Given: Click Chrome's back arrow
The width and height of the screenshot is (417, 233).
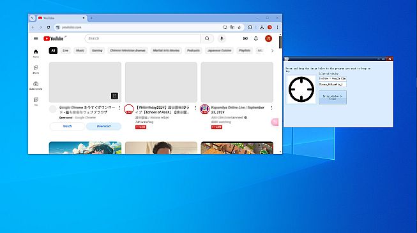Looking at the screenshot, I should [x=33, y=27].
